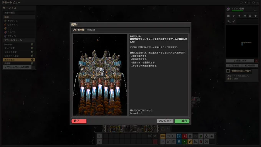Click the spidertron-like shortcut icon in the top row
Screen dimensions: 261x147
coord(190,136)
